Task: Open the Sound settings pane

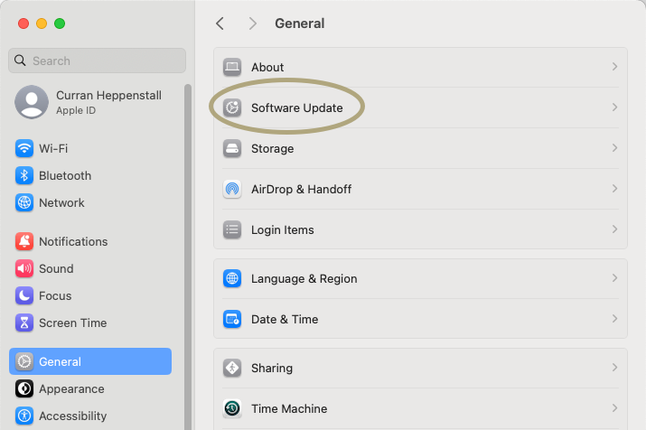Action: click(x=90, y=268)
